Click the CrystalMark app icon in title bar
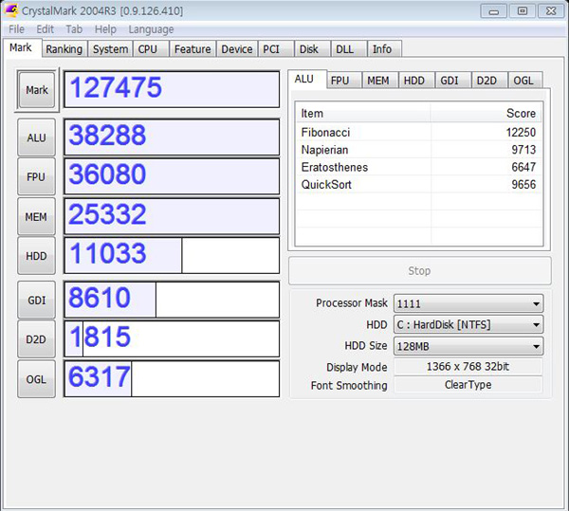The height and width of the screenshot is (511, 569). [x=12, y=11]
